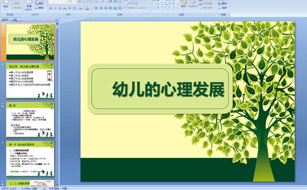Open Shape Effects (形状效果) dropdown

[206, 8]
